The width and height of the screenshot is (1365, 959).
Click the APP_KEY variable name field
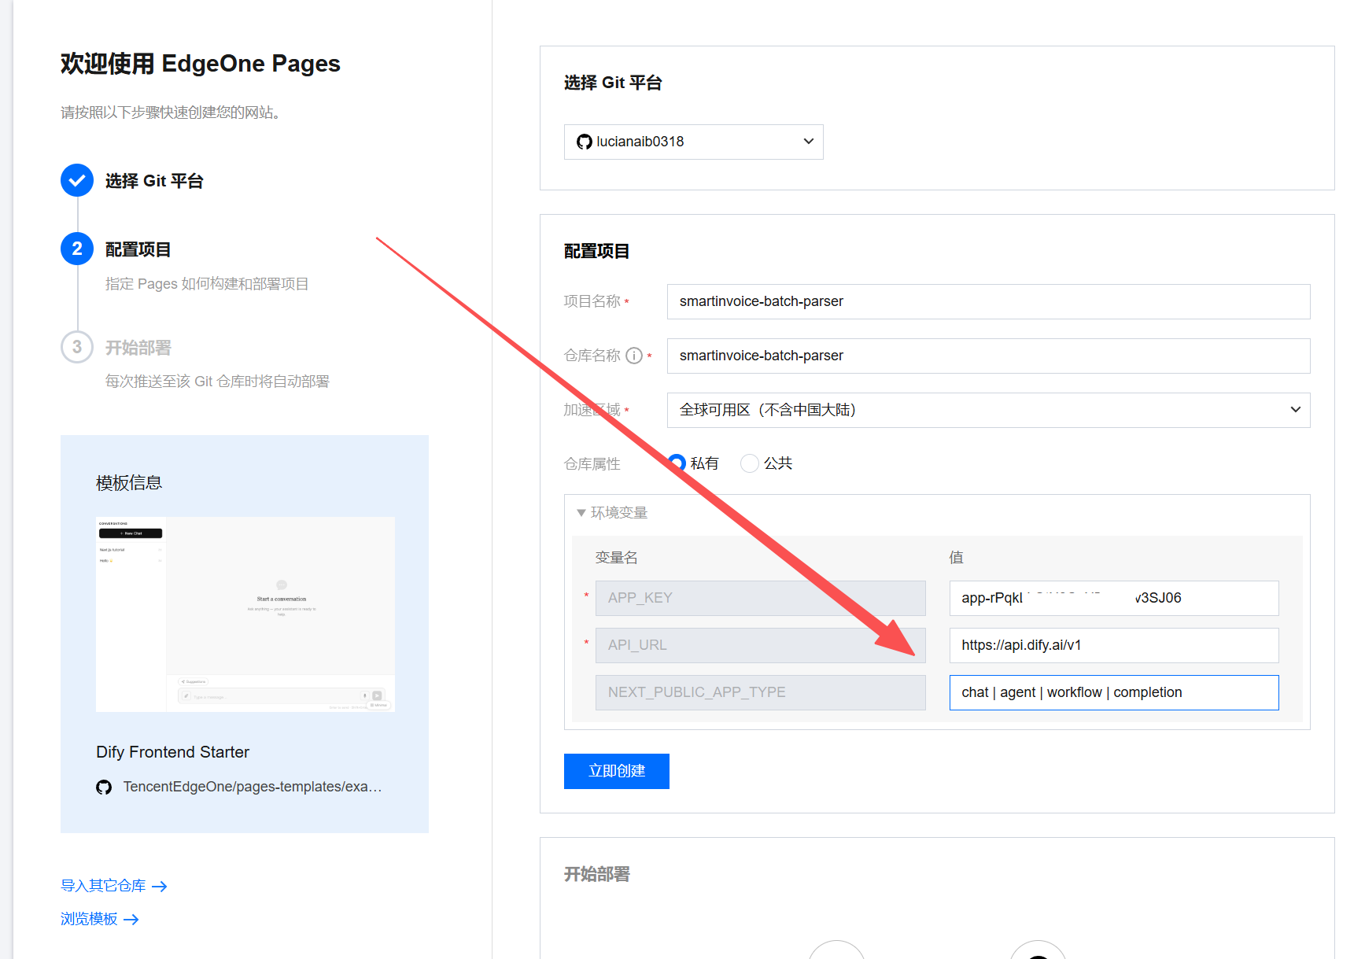click(x=761, y=598)
